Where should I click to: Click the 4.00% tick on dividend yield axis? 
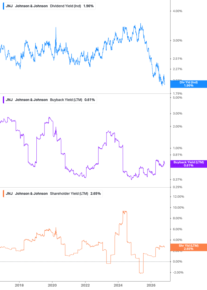click(178, 11)
